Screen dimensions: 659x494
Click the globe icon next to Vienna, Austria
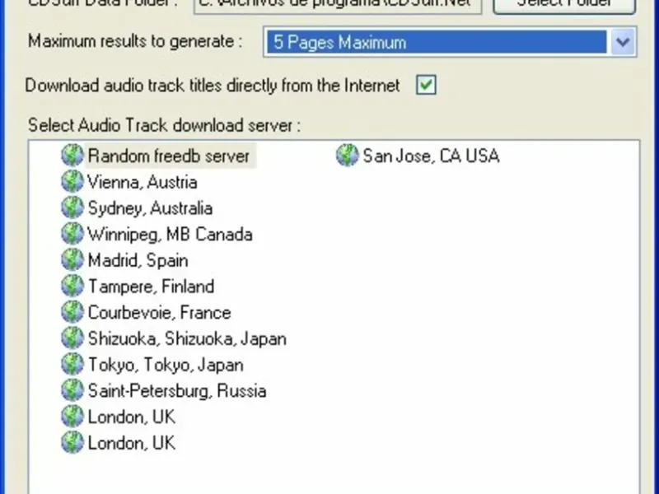[72, 181]
